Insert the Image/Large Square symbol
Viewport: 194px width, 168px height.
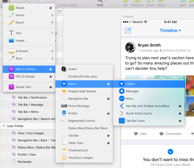coord(84,91)
